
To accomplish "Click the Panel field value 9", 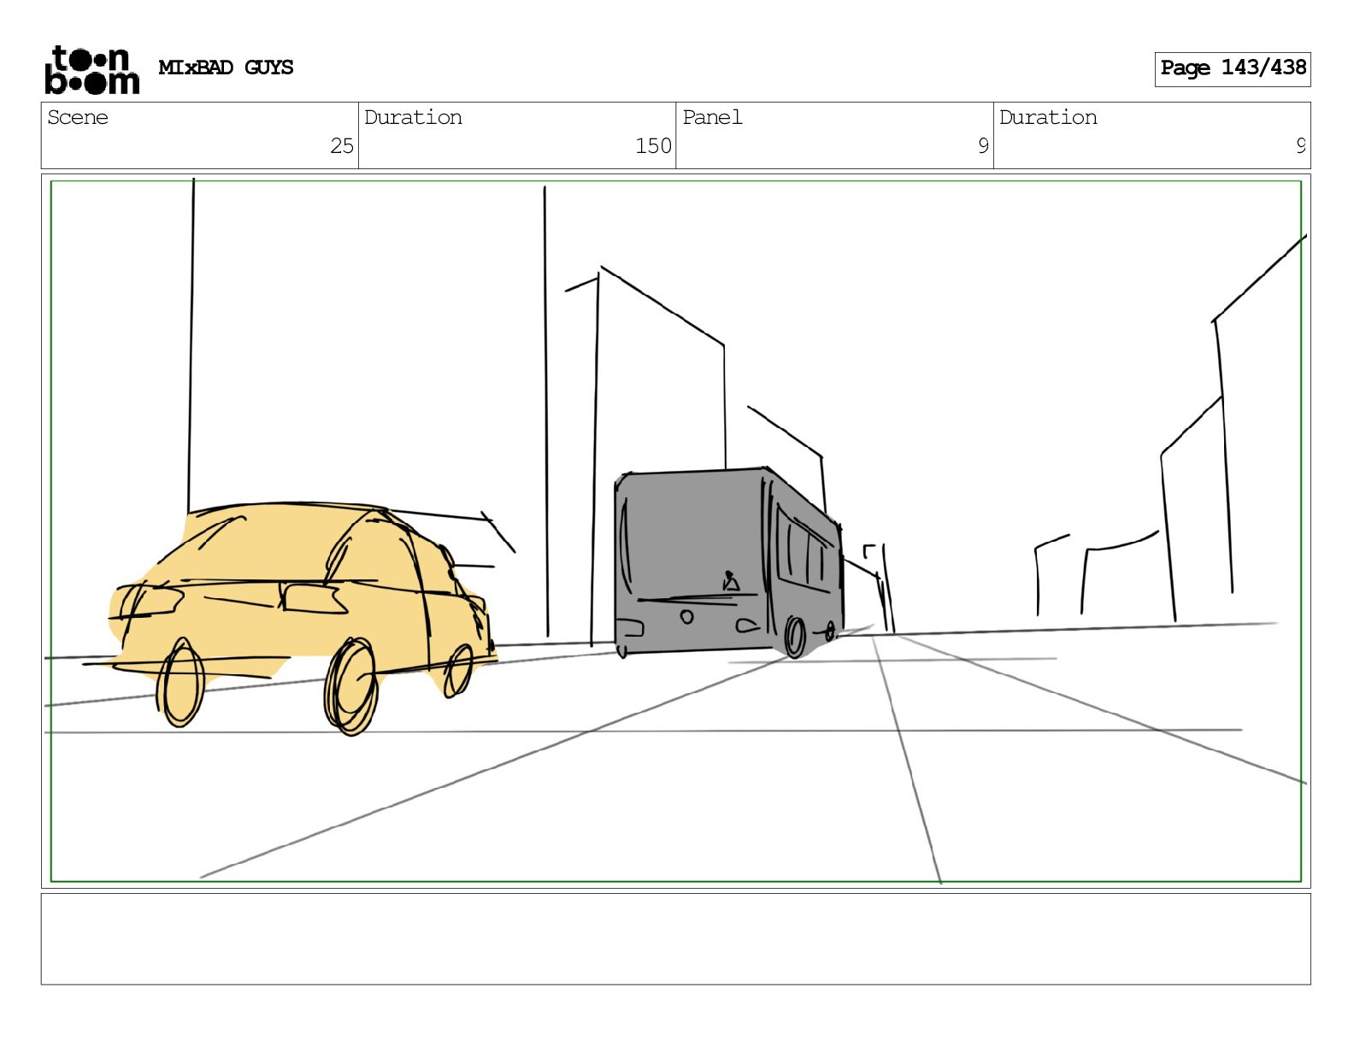I will pyautogui.click(x=983, y=146).
